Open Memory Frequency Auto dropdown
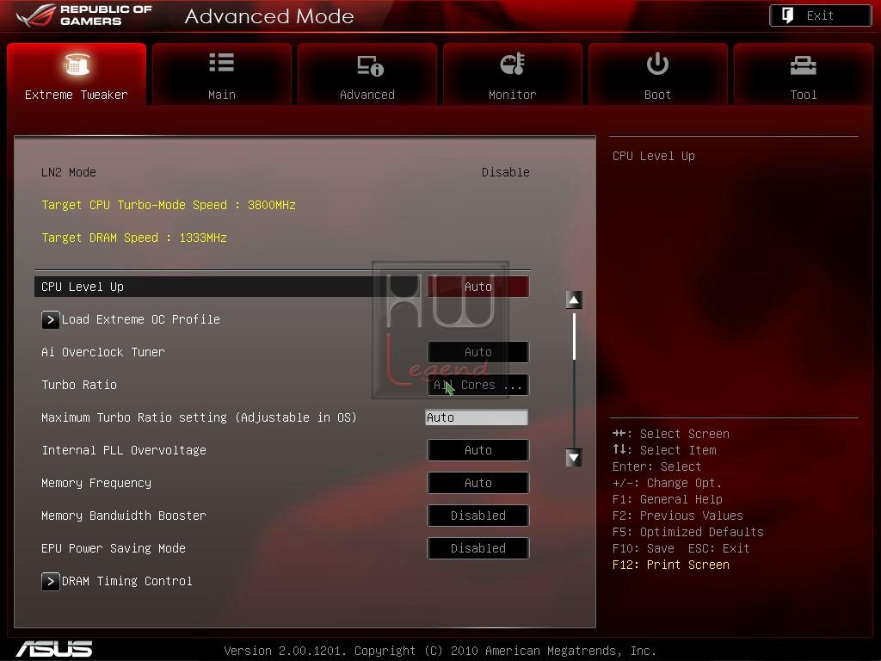 click(x=478, y=483)
